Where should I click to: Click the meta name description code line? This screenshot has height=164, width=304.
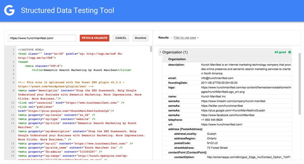[x=80, y=95]
